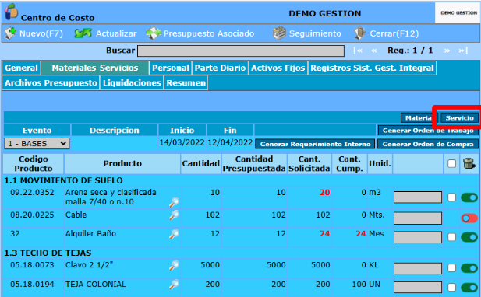Click the green Actualizar refresh icon
481x297 pixels.
pos(83,33)
